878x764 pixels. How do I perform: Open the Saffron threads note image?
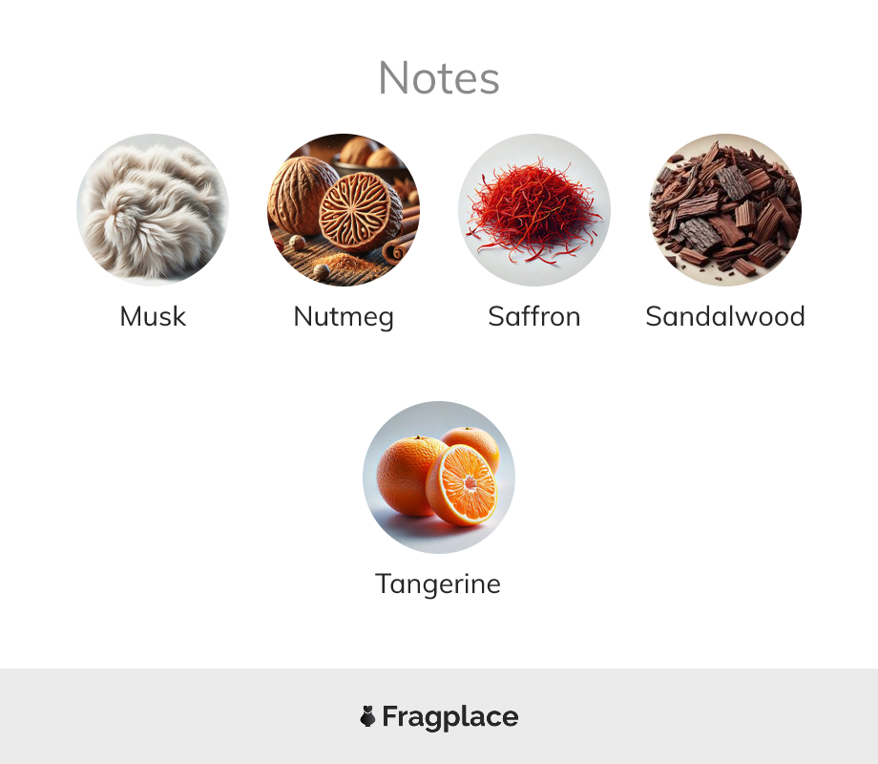[x=534, y=210]
